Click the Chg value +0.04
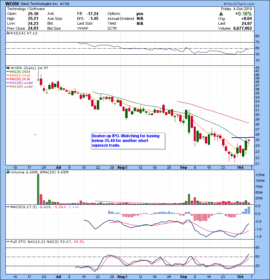Viewport: 270px width, 280px height. (247, 19)
